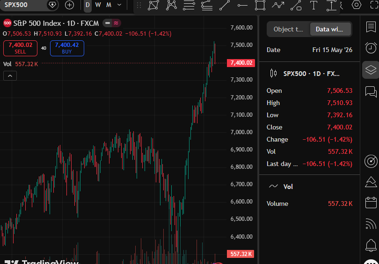This screenshot has width=379, height=264.
Task: Select the path polyline arrow tool
Action: coord(278,5)
